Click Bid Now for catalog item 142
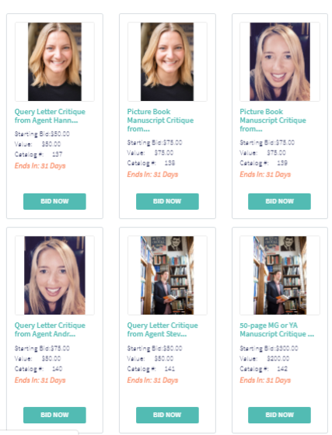Viewport: 332px width, 435px height. [280, 415]
